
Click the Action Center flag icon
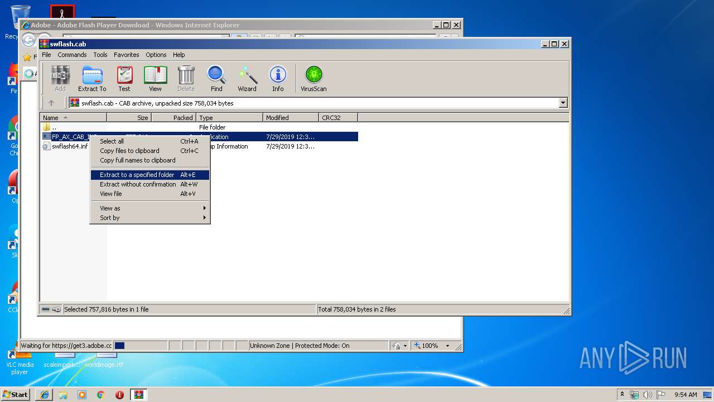click(660, 395)
